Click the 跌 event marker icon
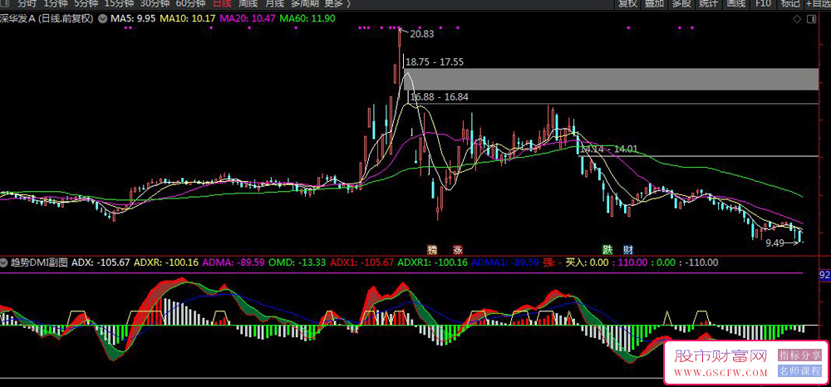This screenshot has height=387, width=831. pos(607,250)
